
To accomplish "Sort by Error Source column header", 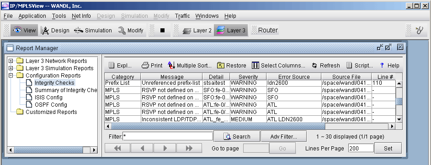I will click(294, 77).
